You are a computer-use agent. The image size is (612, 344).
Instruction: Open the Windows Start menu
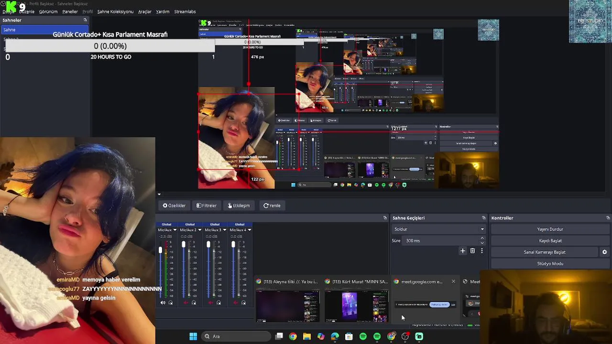click(x=193, y=336)
